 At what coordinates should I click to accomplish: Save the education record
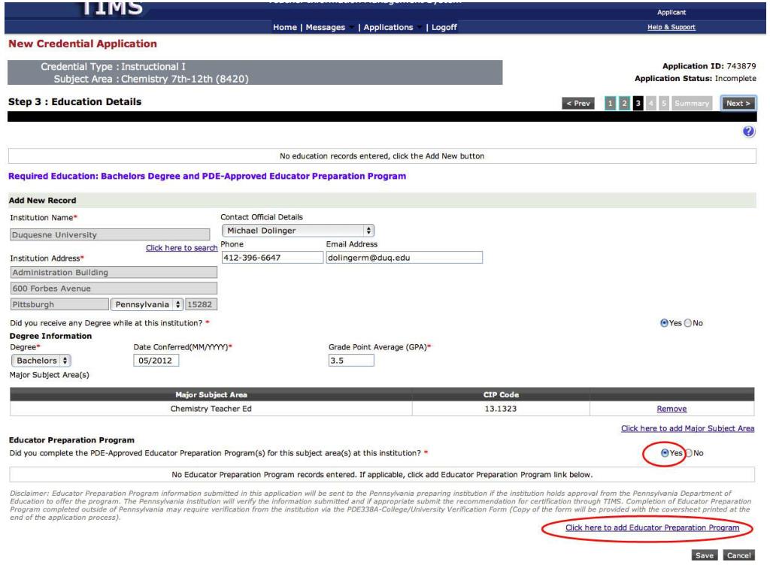click(x=704, y=555)
